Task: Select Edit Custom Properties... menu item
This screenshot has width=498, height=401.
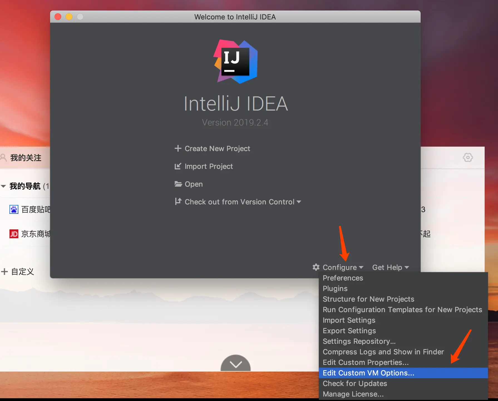Action: tap(403, 362)
